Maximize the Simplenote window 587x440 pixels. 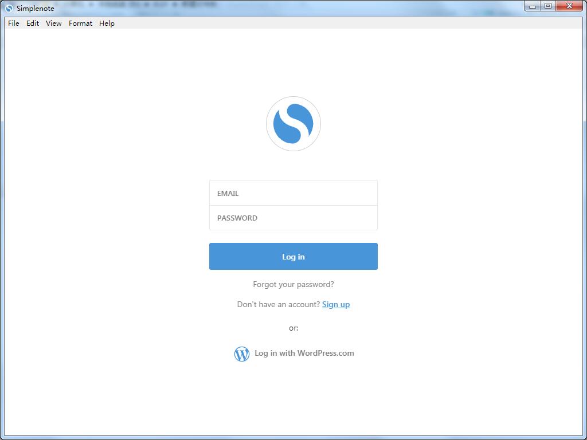(551, 6)
